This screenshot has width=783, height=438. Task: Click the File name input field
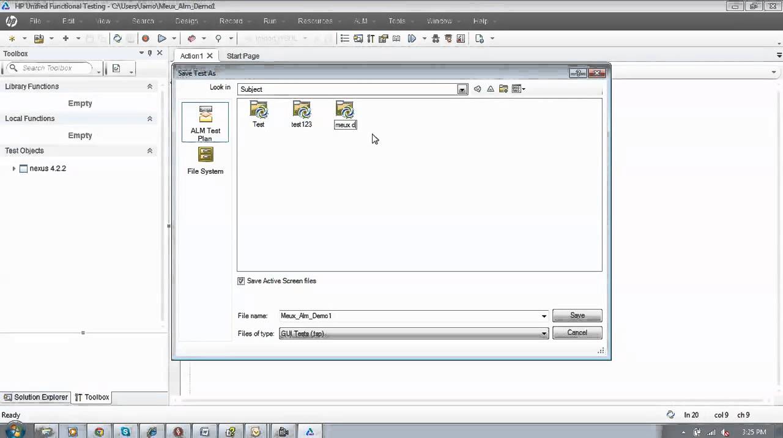point(409,316)
